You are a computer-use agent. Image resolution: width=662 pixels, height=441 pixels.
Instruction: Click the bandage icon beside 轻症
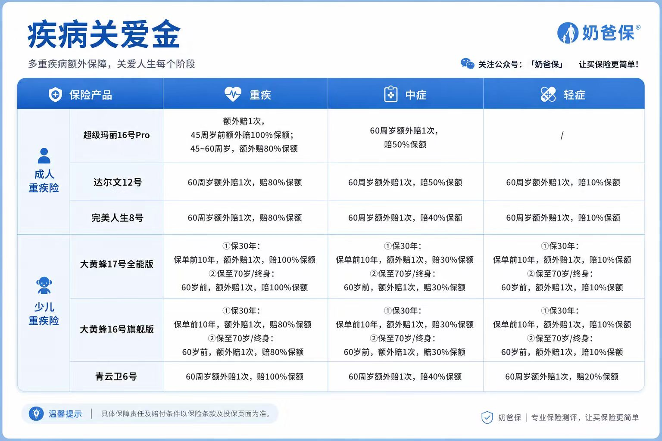pos(548,94)
